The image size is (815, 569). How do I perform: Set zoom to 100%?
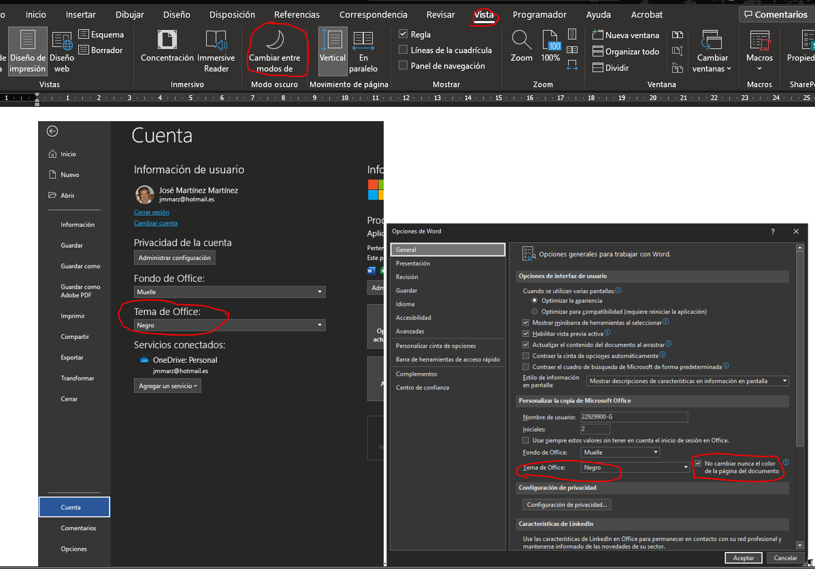coord(550,46)
